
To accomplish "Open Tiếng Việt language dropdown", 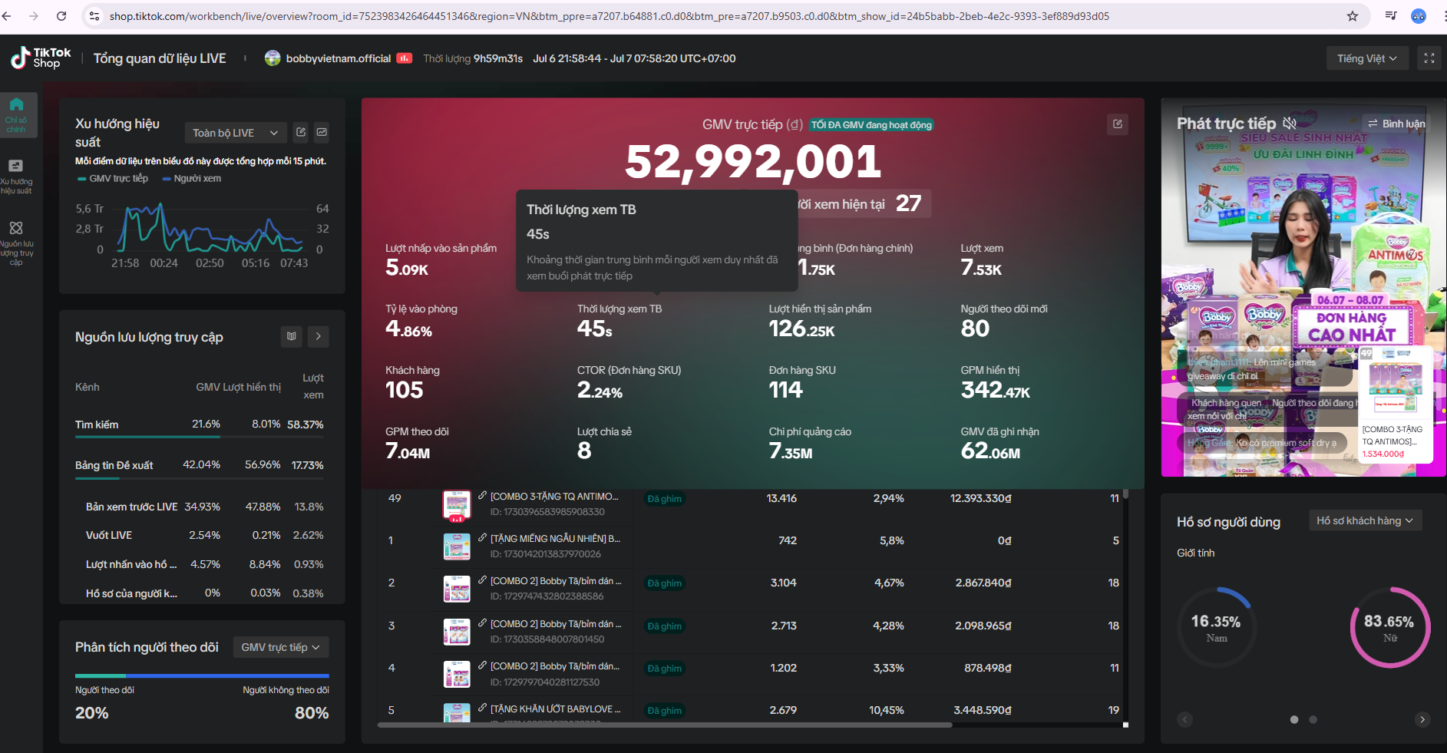I will (x=1367, y=58).
